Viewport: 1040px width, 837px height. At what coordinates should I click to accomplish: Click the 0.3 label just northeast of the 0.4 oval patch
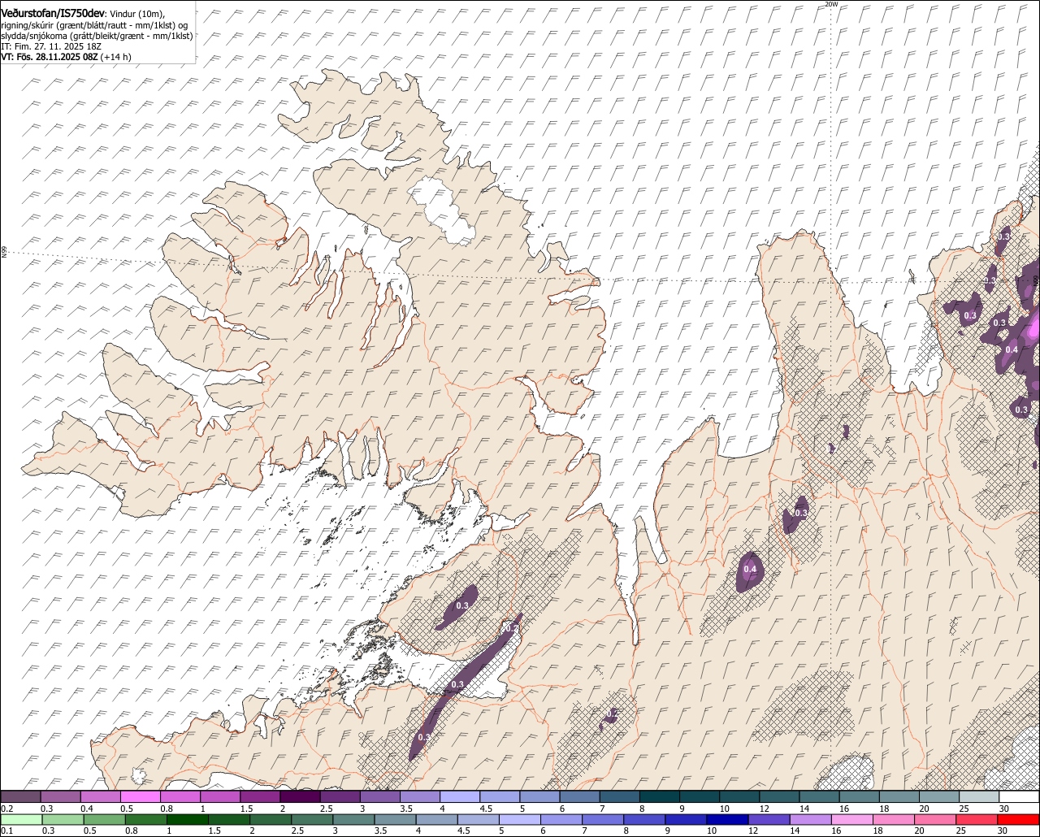[801, 514]
